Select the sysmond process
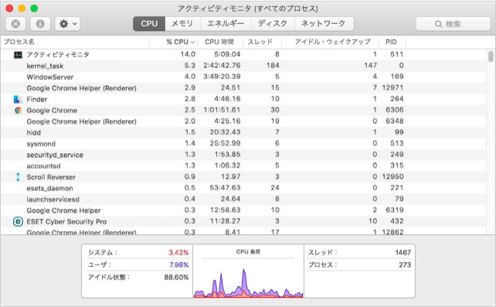The width and height of the screenshot is (496, 307). [x=41, y=144]
